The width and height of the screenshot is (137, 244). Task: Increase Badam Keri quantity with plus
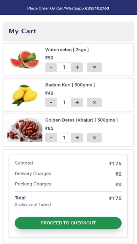click(x=77, y=102)
